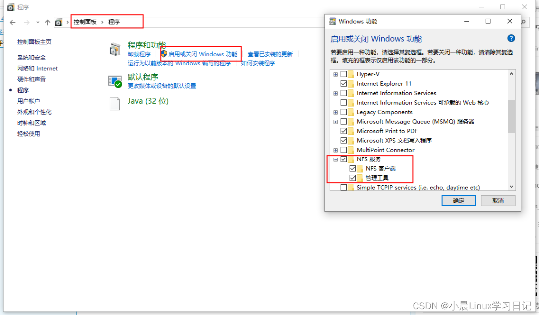Viewport: 539px width, 315px height.
Task: Open 控制面板主页 in sidebar
Action: click(34, 42)
